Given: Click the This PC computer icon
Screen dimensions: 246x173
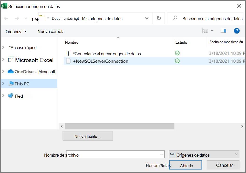Looking at the screenshot, I should click(11, 84).
